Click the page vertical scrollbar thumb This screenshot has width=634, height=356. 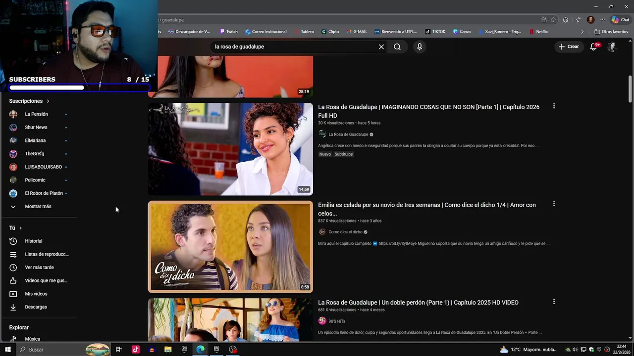[x=630, y=89]
